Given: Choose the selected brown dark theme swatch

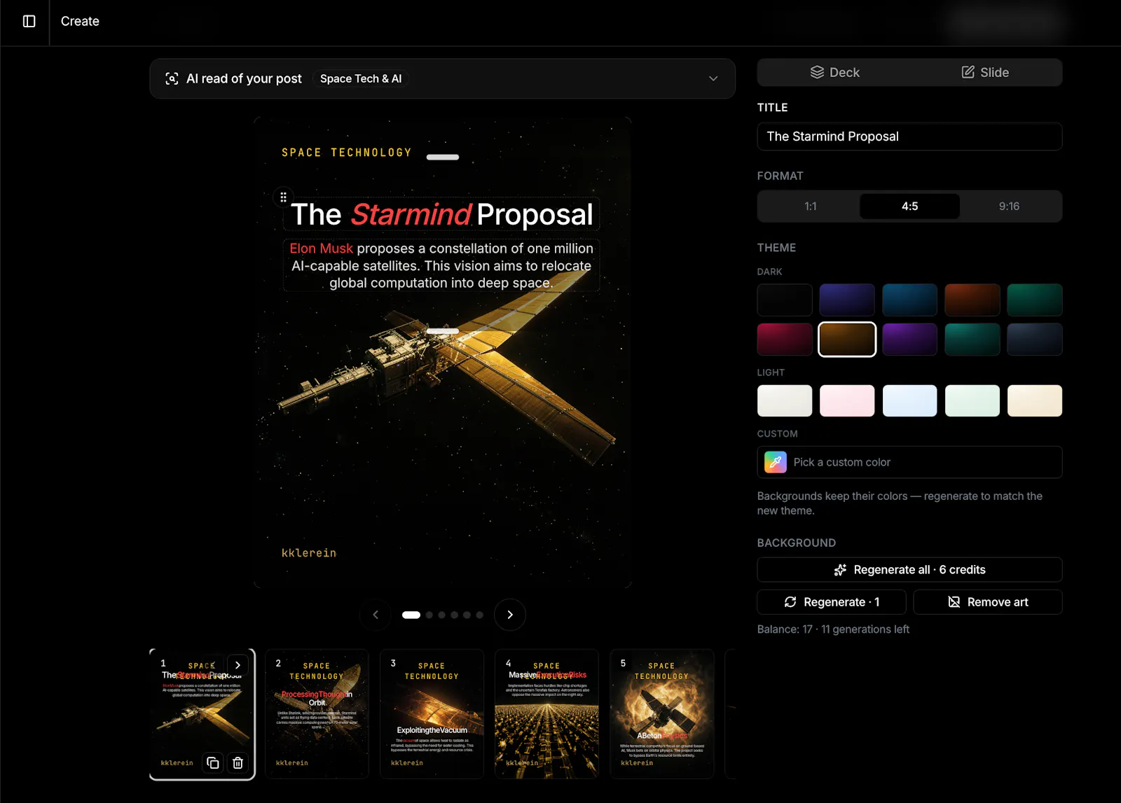Looking at the screenshot, I should 847,340.
